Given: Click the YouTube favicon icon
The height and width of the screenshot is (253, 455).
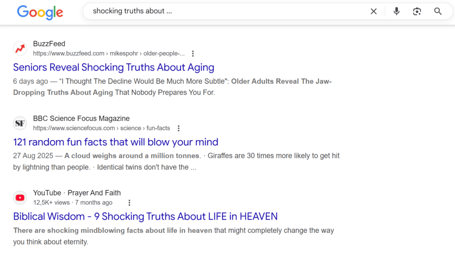Looking at the screenshot, I should click(x=20, y=197).
